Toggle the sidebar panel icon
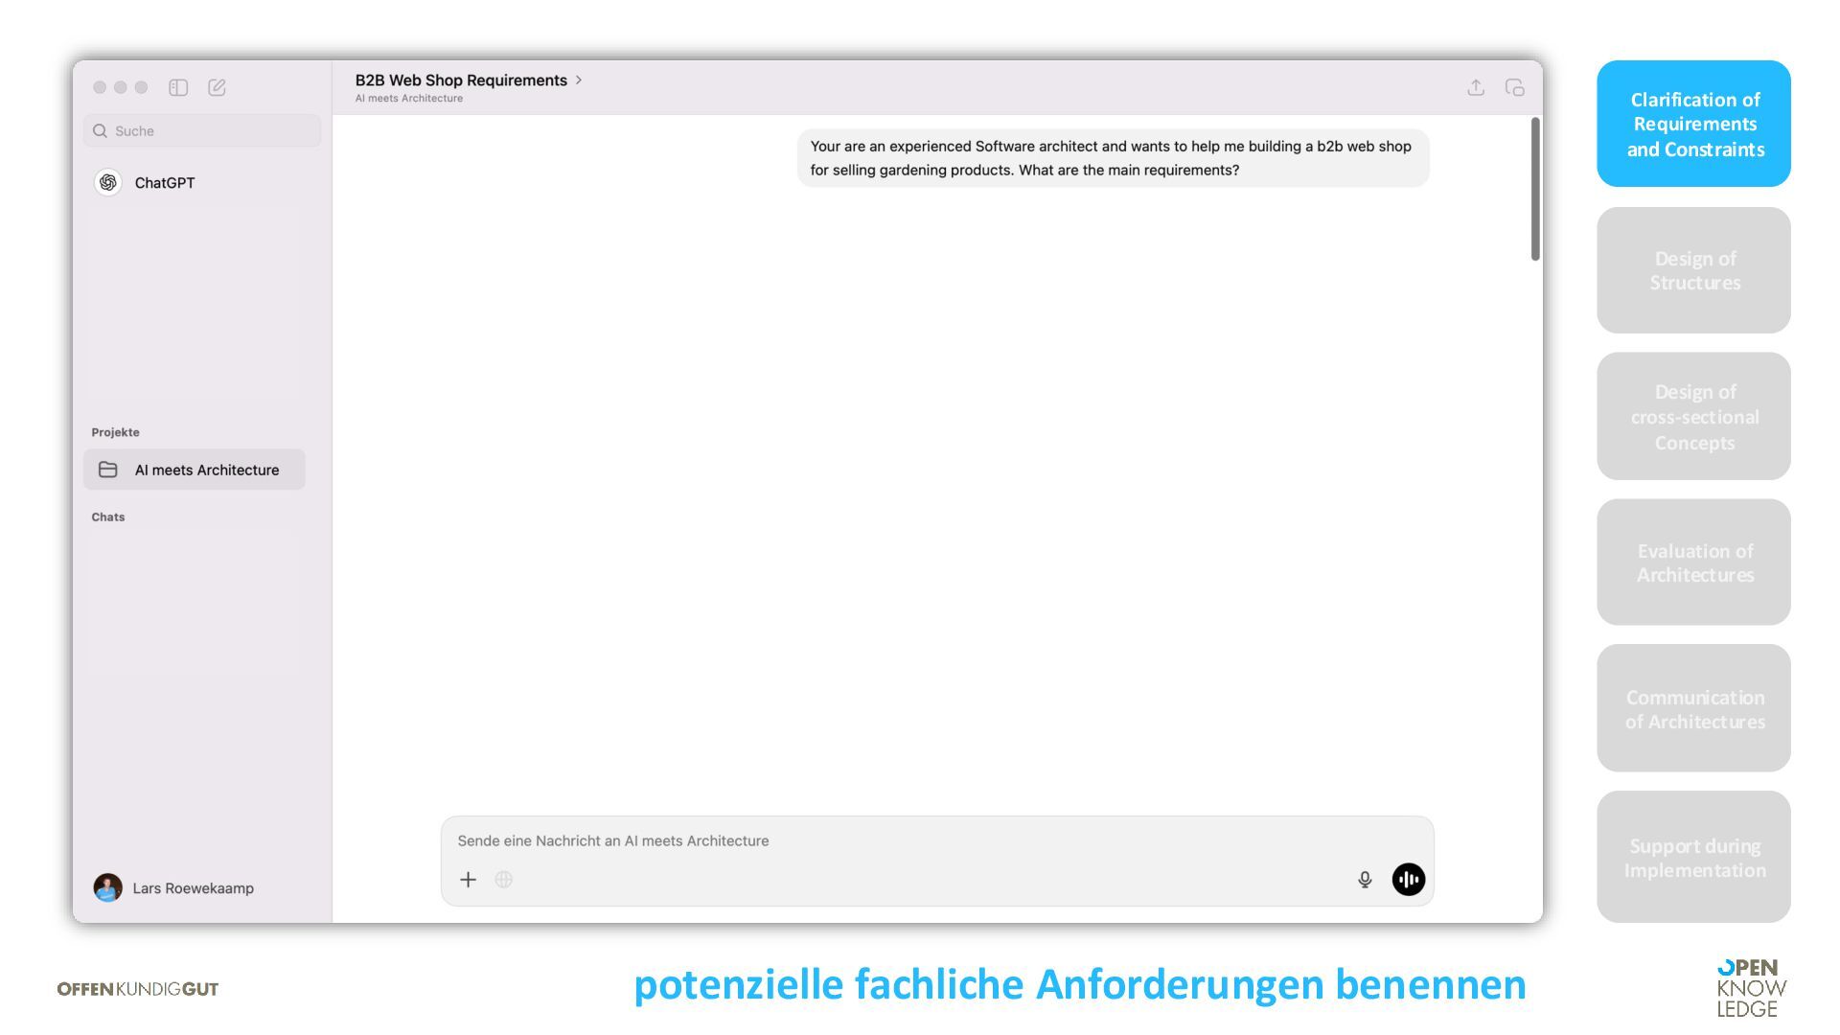The image size is (1840, 1035). pyautogui.click(x=178, y=87)
